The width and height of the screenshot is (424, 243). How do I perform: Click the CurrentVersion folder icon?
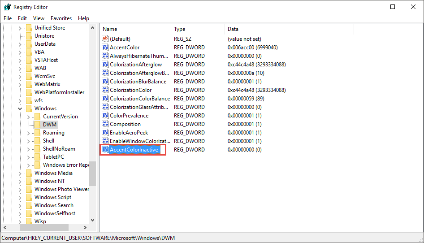[38, 117]
